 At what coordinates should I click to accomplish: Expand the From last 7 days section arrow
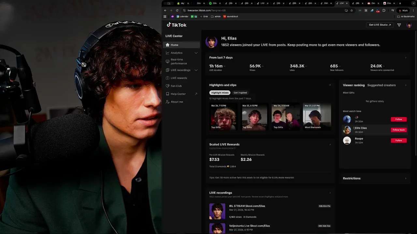pos(406,58)
